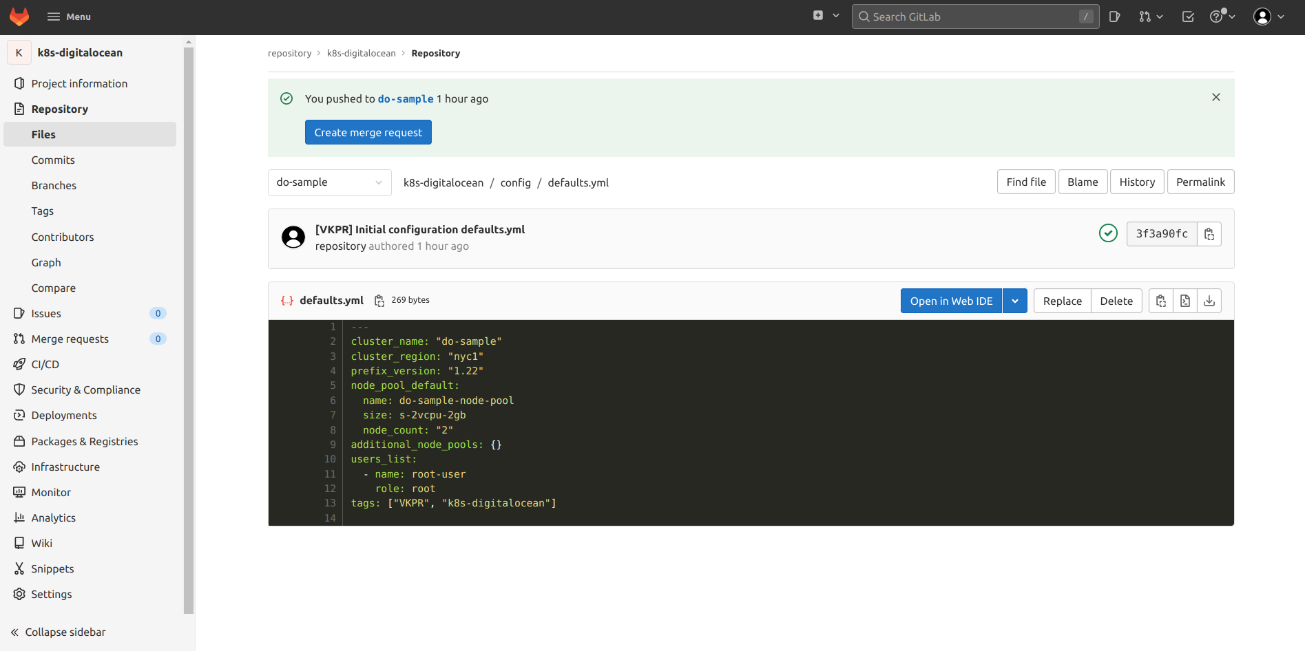Viewport: 1305px width, 651px height.
Task: Click the Replace button
Action: [x=1062, y=301]
